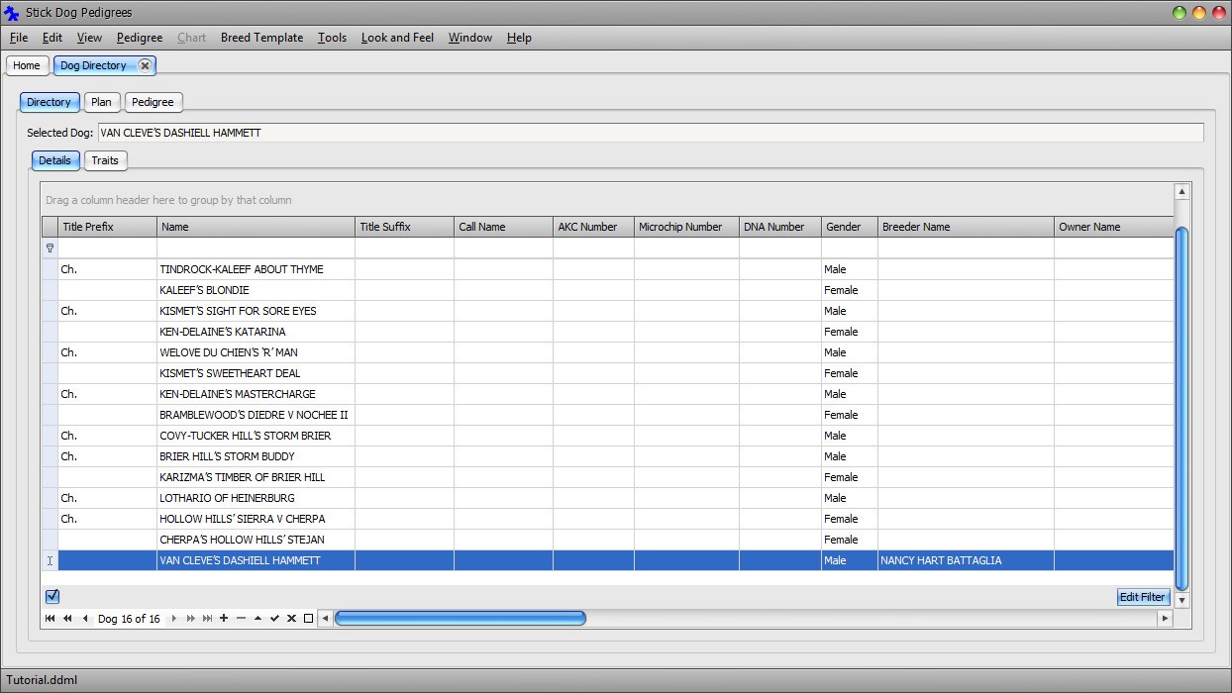Click the filter row funnel icon
The image size is (1232, 693).
[51, 248]
